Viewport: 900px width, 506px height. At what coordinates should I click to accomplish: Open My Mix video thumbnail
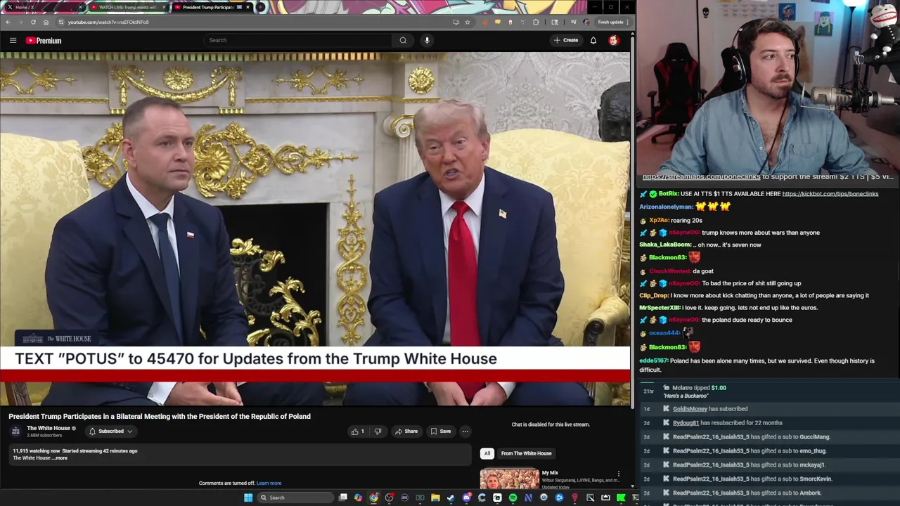pos(509,479)
